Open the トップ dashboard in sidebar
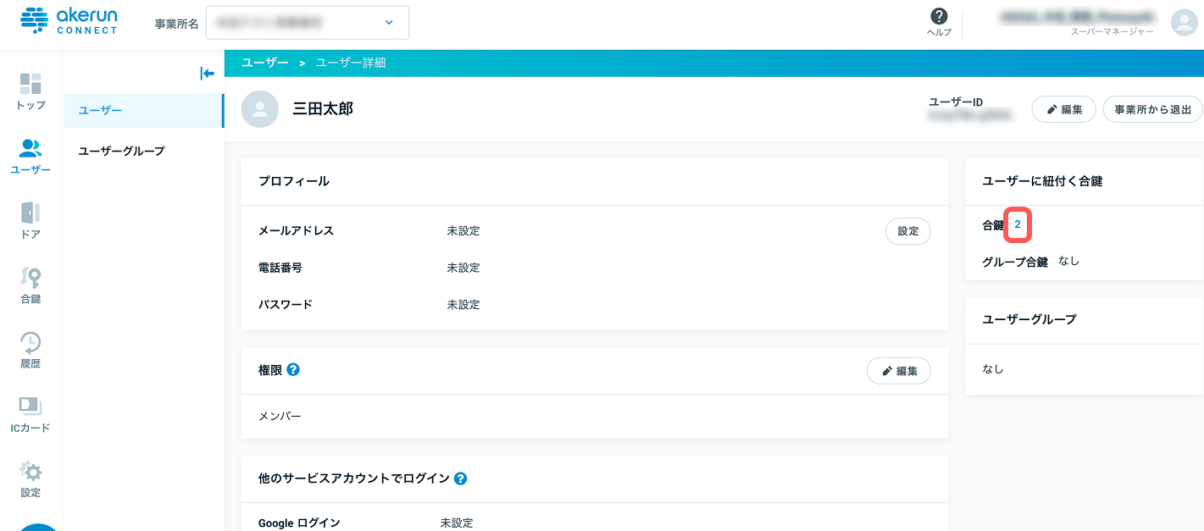The width and height of the screenshot is (1204, 531). 31,91
